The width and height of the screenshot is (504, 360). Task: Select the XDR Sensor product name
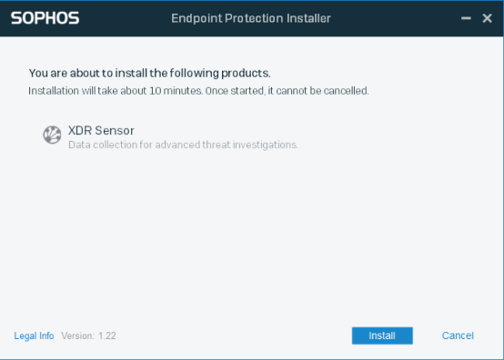click(x=101, y=130)
